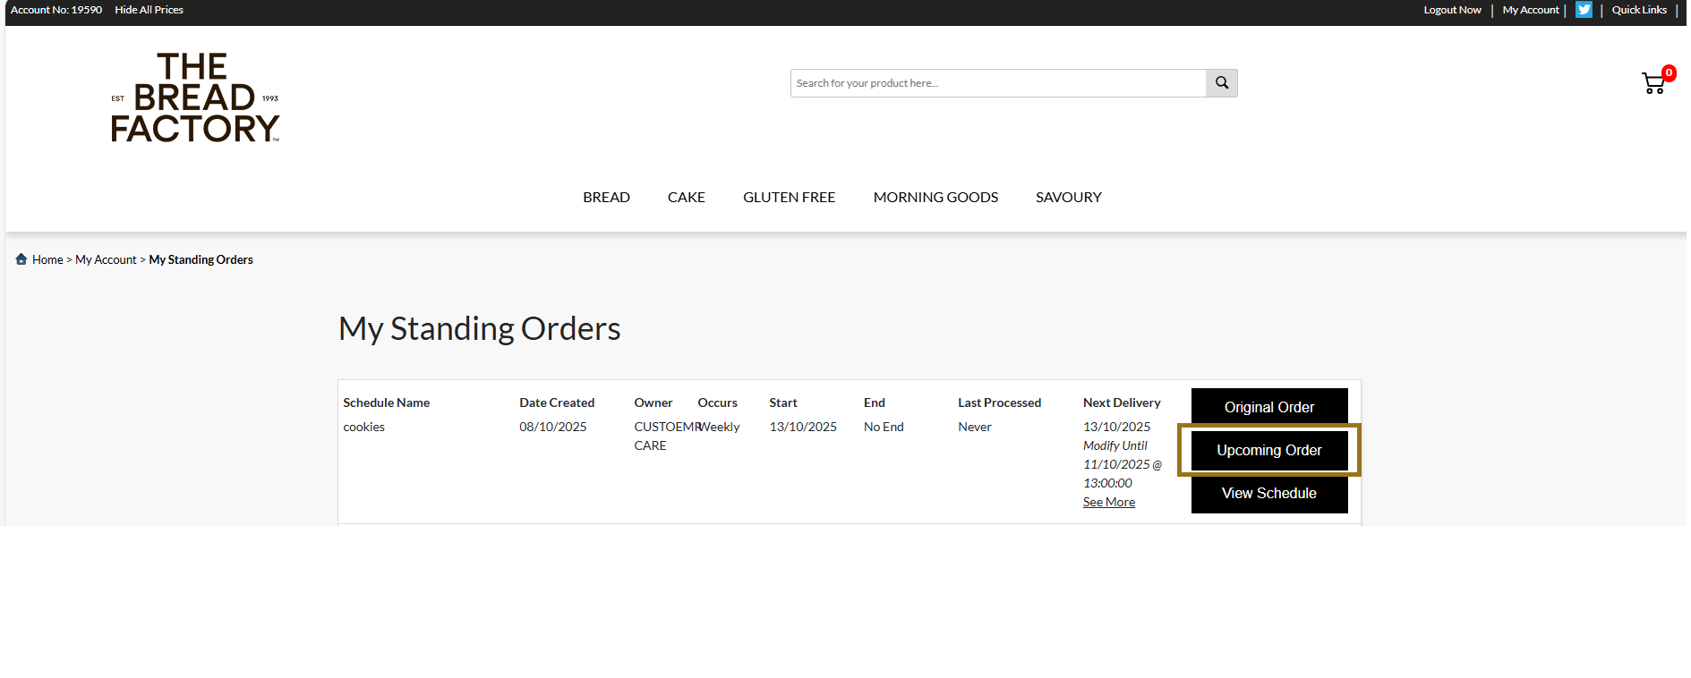
Task: Open the Twitter icon link
Action: (1584, 10)
